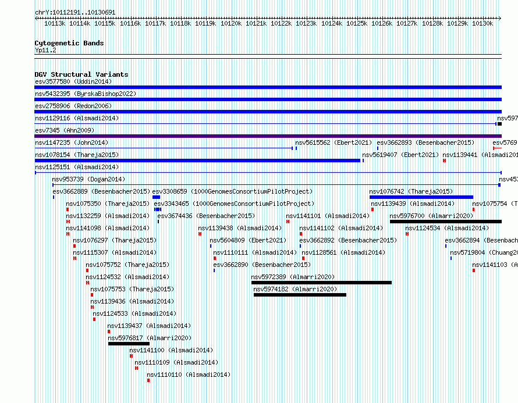Image resolution: width=518 pixels, height=403 pixels.
Task: Click the nsv1078154 (Thareja2015) label
Action: 77,155
